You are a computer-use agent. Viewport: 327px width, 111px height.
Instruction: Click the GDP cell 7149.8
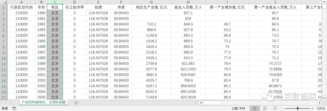(151, 97)
